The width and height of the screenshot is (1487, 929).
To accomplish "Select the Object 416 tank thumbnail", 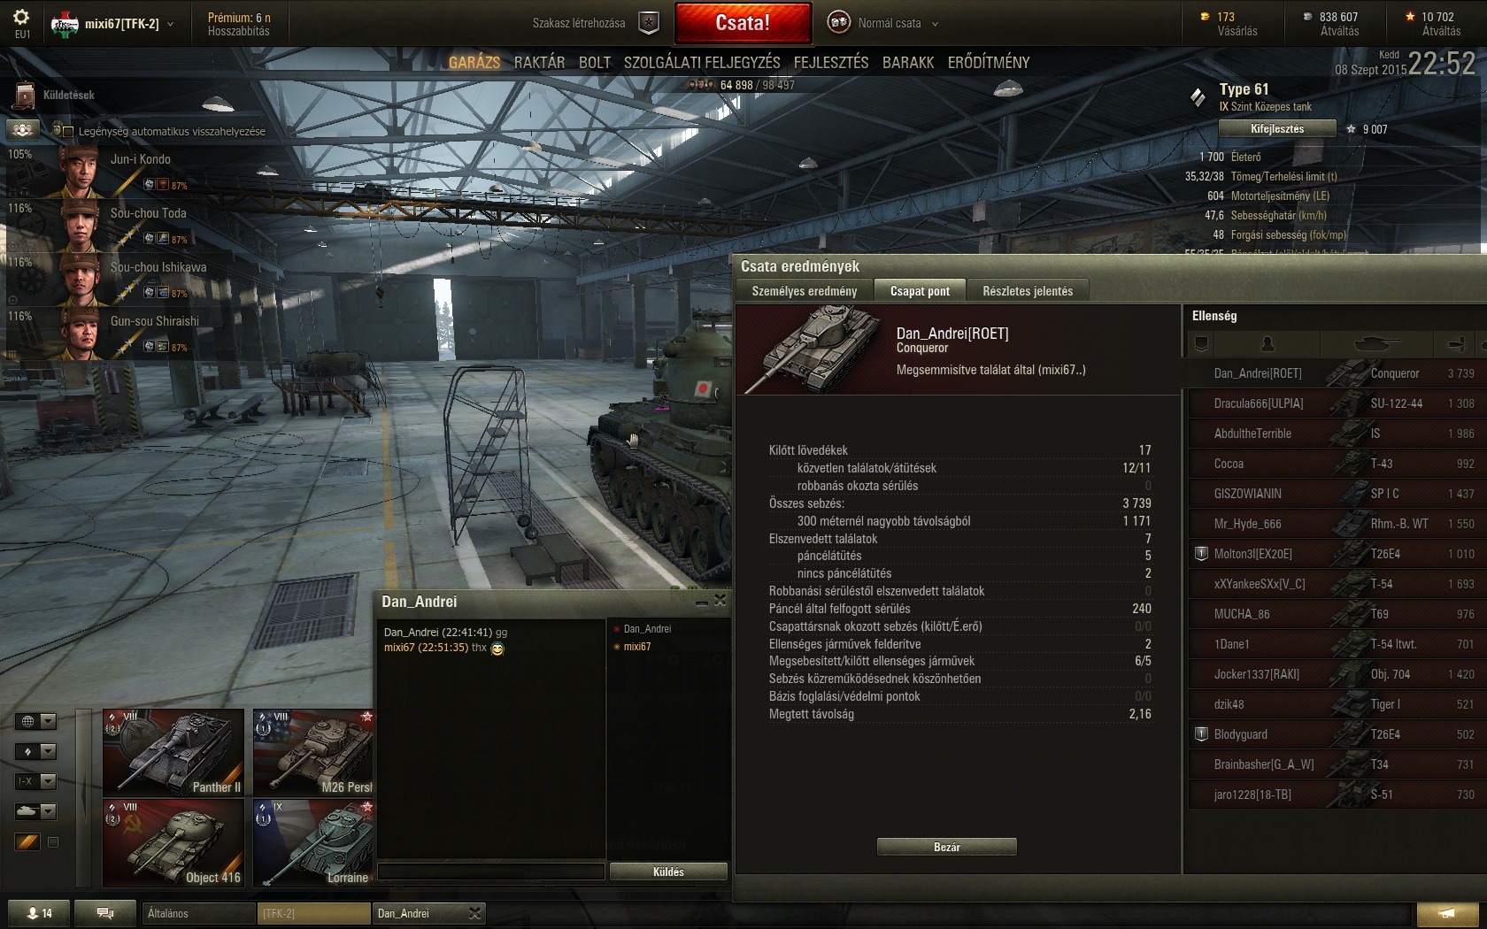I will coord(173,842).
